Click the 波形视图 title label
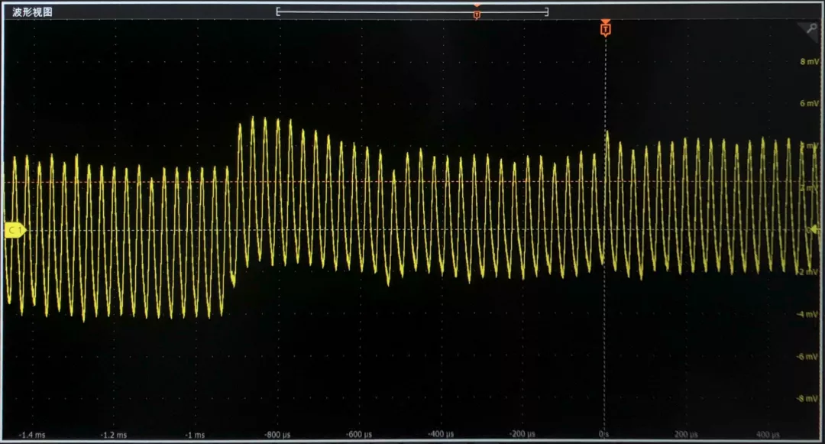Viewport: 825px width, 444px height. pyautogui.click(x=33, y=12)
